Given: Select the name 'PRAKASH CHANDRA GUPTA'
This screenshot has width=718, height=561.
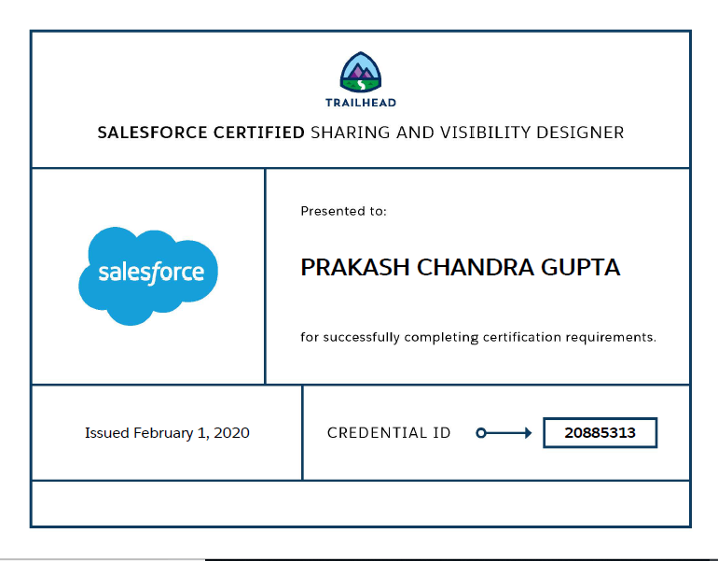Looking at the screenshot, I should (x=461, y=267).
